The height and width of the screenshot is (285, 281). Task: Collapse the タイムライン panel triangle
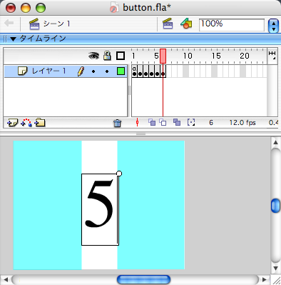coord(13,39)
